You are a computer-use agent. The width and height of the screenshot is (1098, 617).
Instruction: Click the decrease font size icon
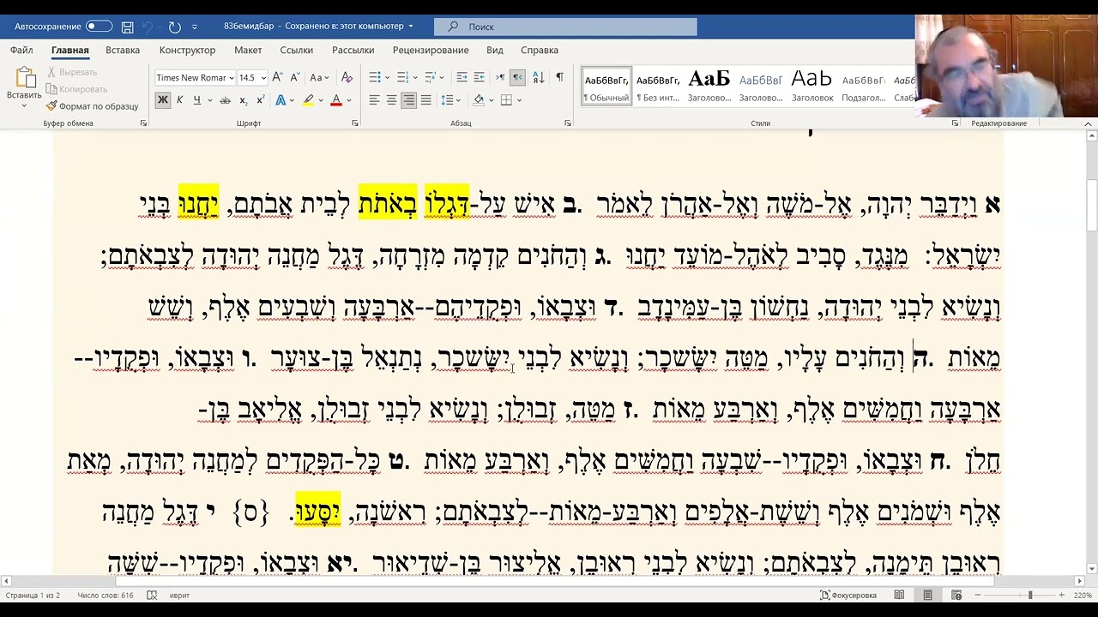[294, 77]
